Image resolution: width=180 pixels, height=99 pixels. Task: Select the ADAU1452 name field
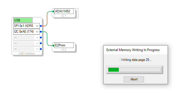coord(64,11)
